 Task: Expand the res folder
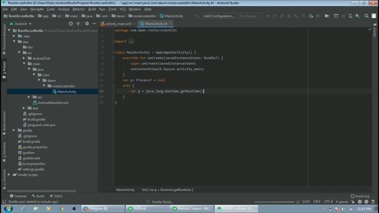(x=29, y=97)
